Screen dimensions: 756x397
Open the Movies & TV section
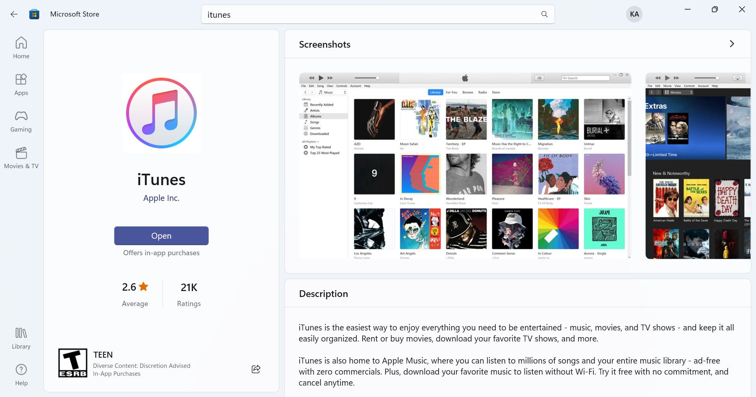[21, 158]
